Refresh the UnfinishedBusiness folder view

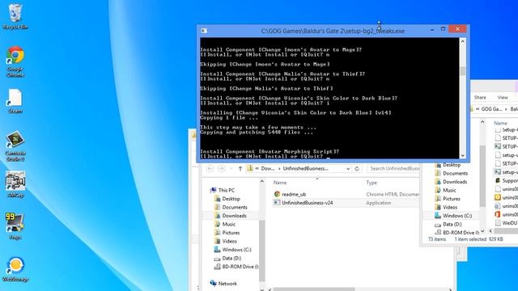coord(357,169)
